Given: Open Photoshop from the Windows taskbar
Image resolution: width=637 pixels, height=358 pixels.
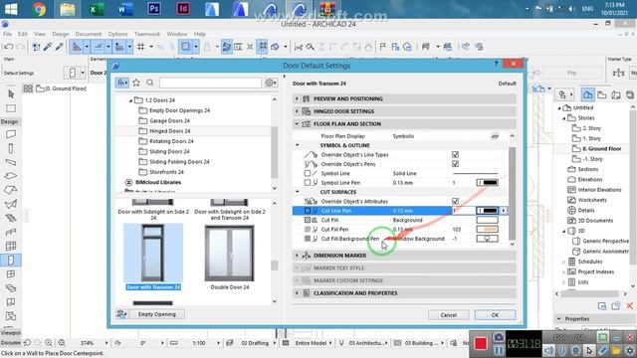Looking at the screenshot, I should point(154,9).
